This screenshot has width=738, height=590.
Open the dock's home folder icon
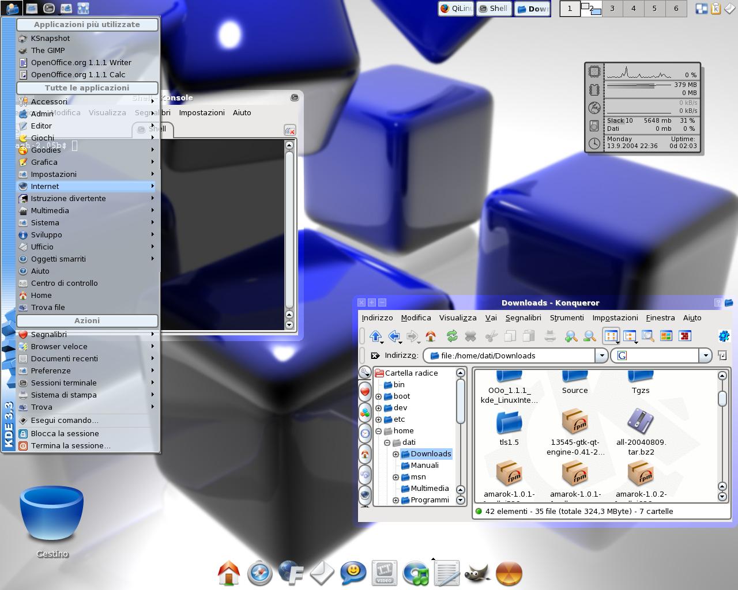228,573
